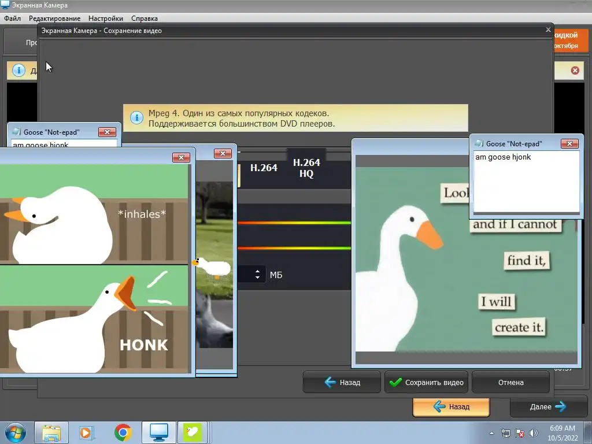This screenshot has height=444, width=592.
Task: Open Windows Media Player from taskbar
Action: point(86,432)
